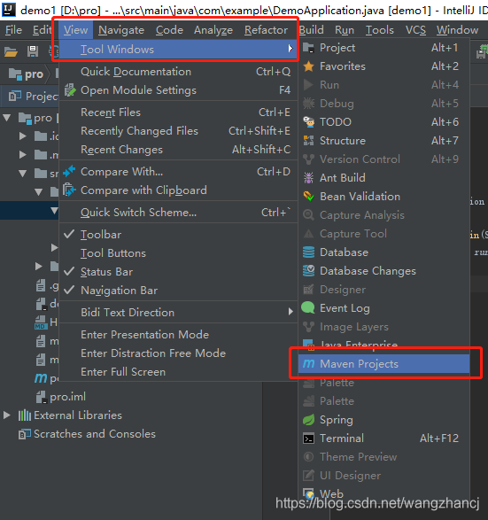
Task: Open the Window menu
Action: coord(457,30)
